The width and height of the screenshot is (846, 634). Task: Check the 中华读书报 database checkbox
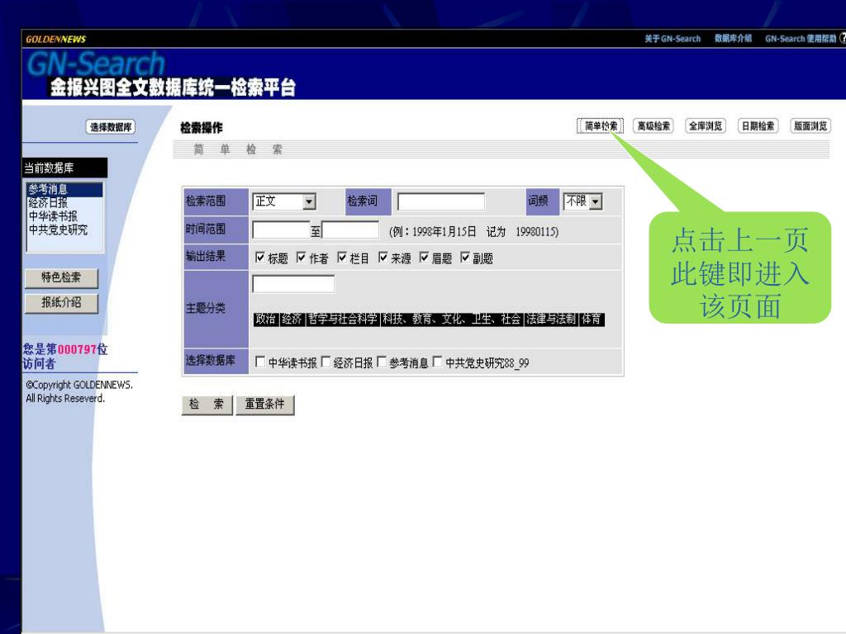pyautogui.click(x=260, y=362)
